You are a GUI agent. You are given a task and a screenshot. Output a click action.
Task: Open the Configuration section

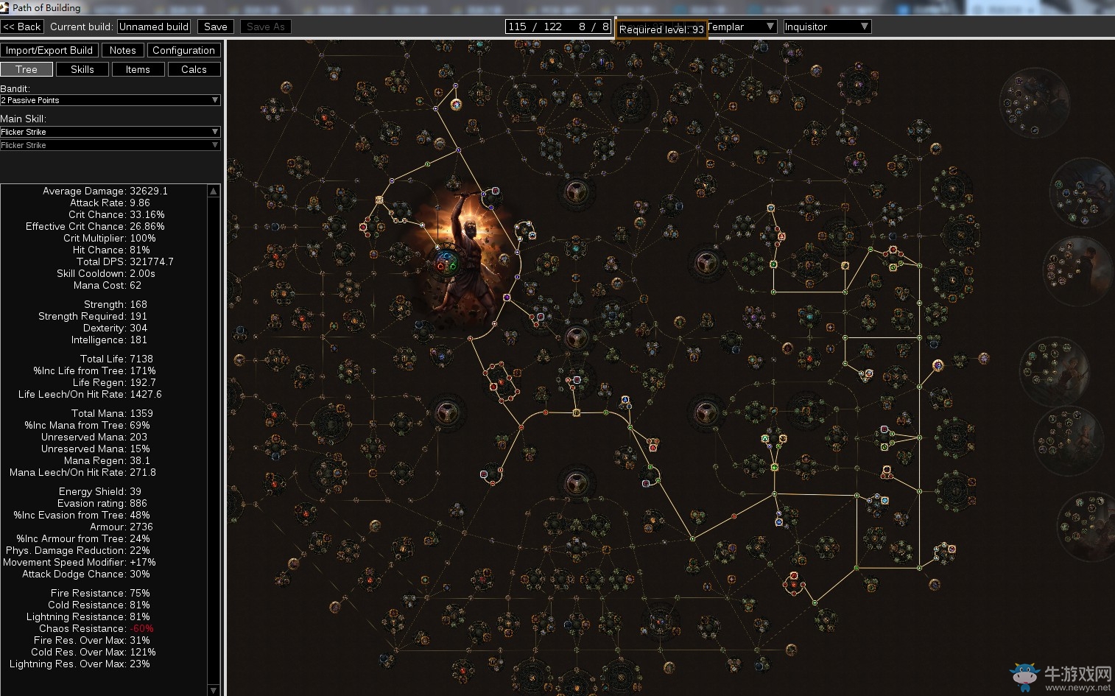(x=183, y=50)
